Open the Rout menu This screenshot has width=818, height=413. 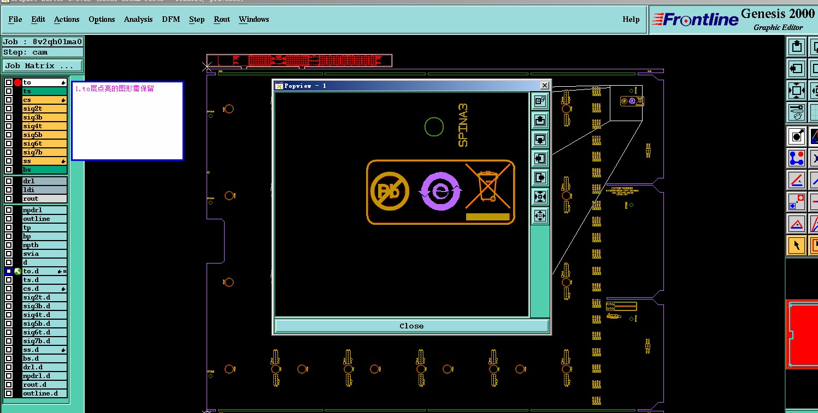pos(222,19)
